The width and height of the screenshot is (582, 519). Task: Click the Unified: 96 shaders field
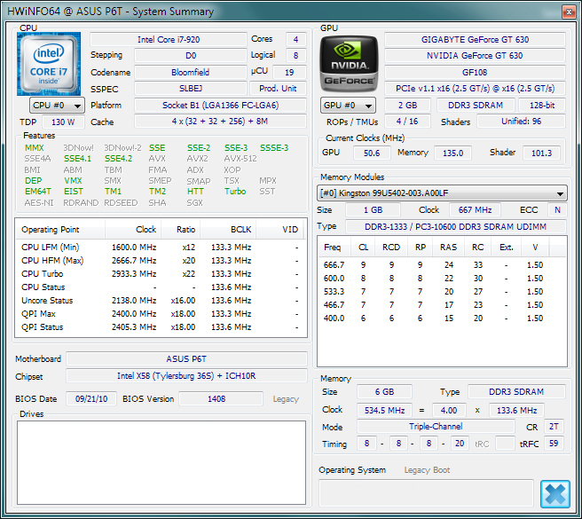521,122
